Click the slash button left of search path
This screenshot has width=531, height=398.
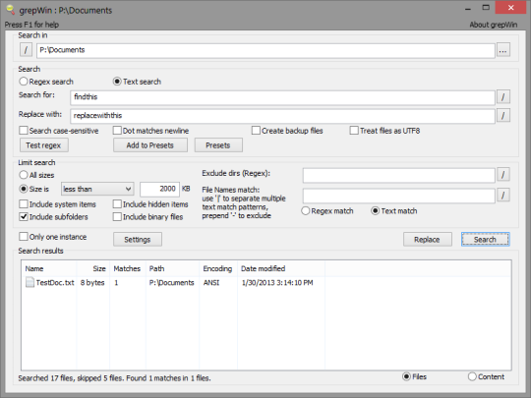(26, 50)
